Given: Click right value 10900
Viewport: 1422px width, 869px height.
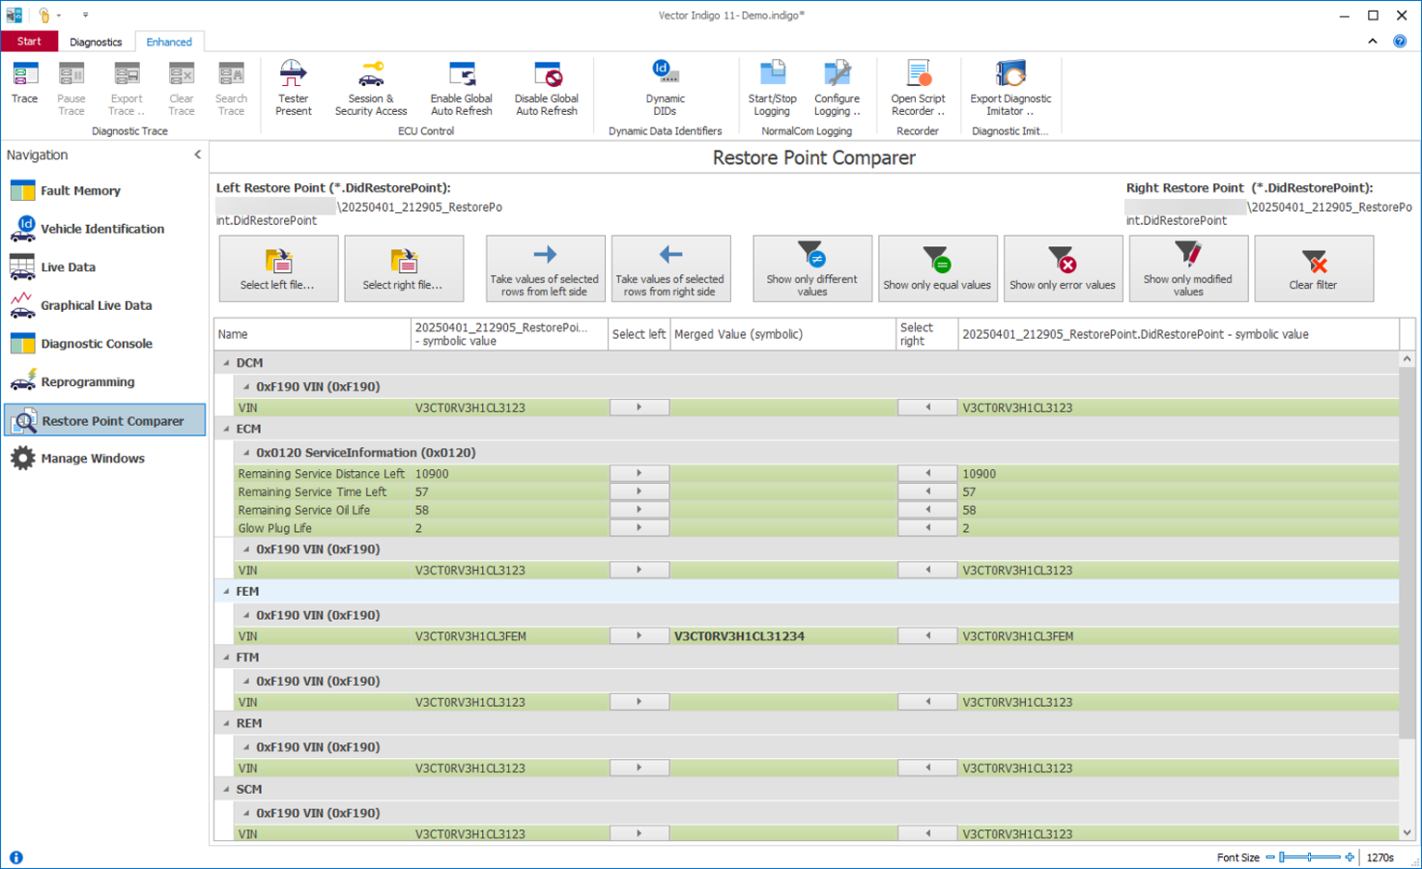Looking at the screenshot, I should [979, 474].
